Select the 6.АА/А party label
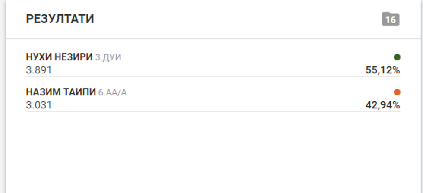 [112, 92]
